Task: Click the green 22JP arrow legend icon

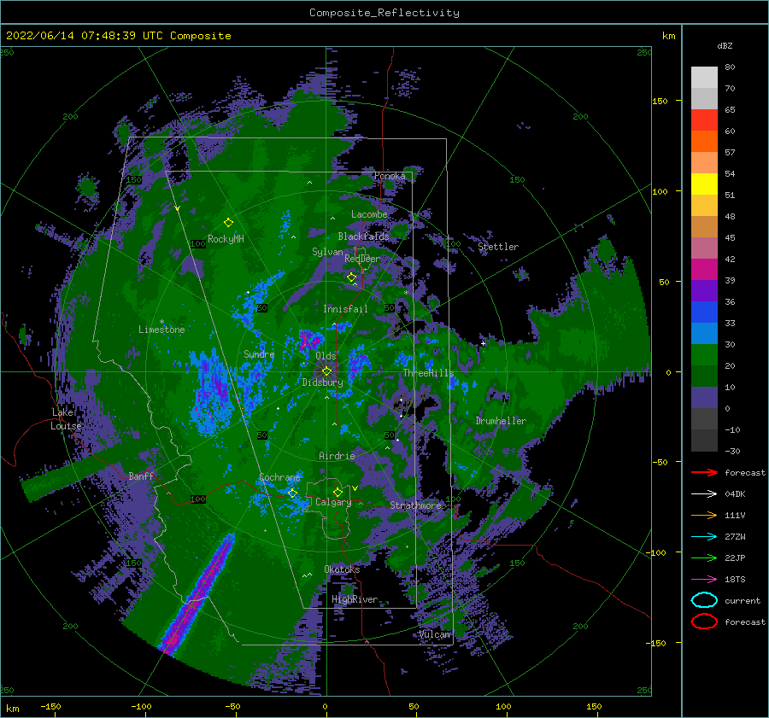Action: click(x=704, y=557)
